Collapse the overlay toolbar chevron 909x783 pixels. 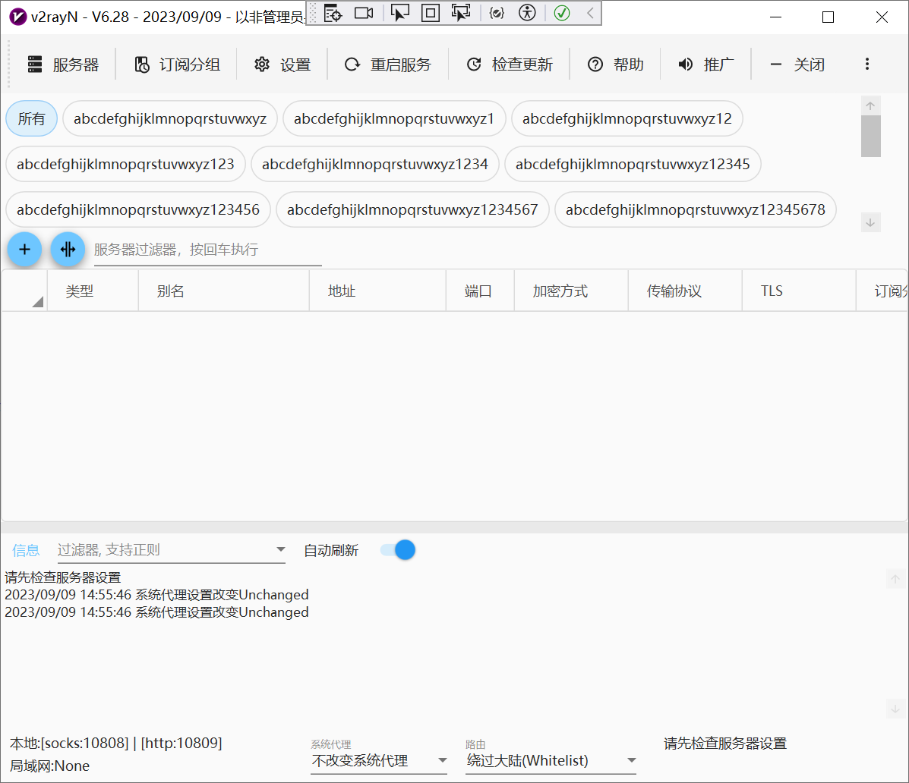[590, 13]
